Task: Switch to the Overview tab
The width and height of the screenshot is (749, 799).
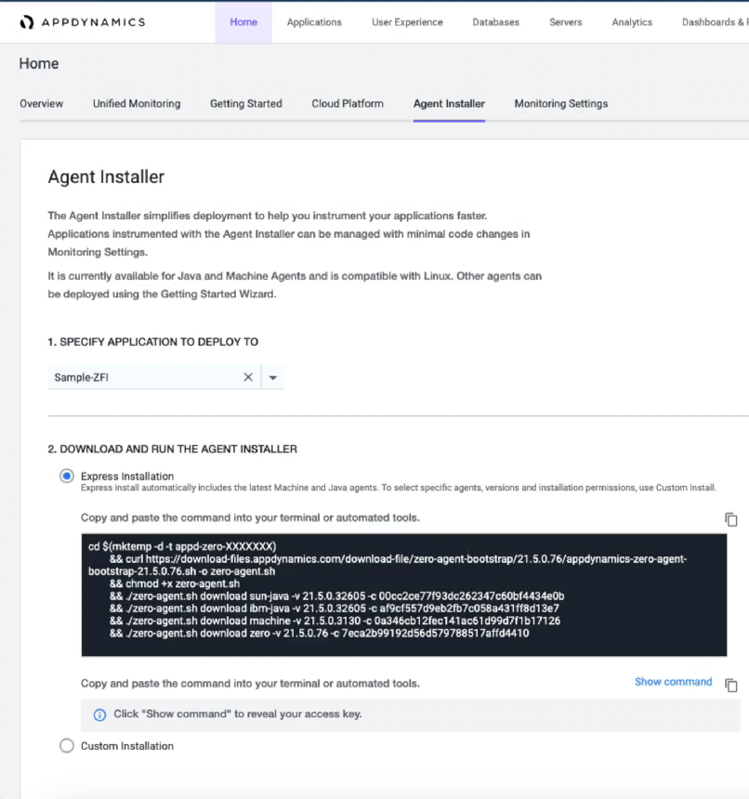Action: 41,103
